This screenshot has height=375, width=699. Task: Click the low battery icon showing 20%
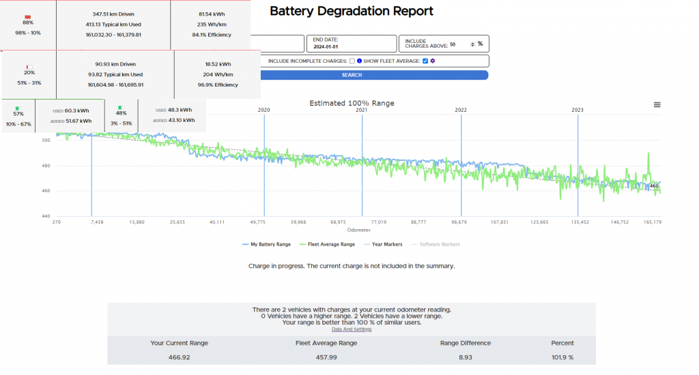point(29,66)
